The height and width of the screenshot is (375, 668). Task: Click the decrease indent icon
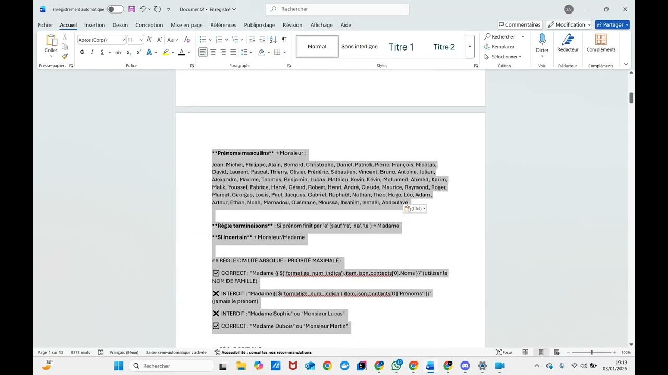(x=252, y=40)
